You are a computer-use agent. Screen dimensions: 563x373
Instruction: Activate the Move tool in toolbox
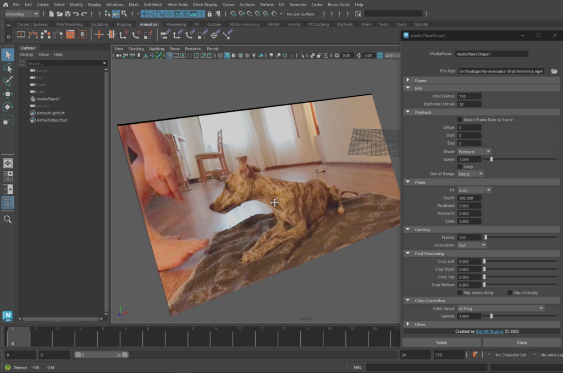coord(8,94)
